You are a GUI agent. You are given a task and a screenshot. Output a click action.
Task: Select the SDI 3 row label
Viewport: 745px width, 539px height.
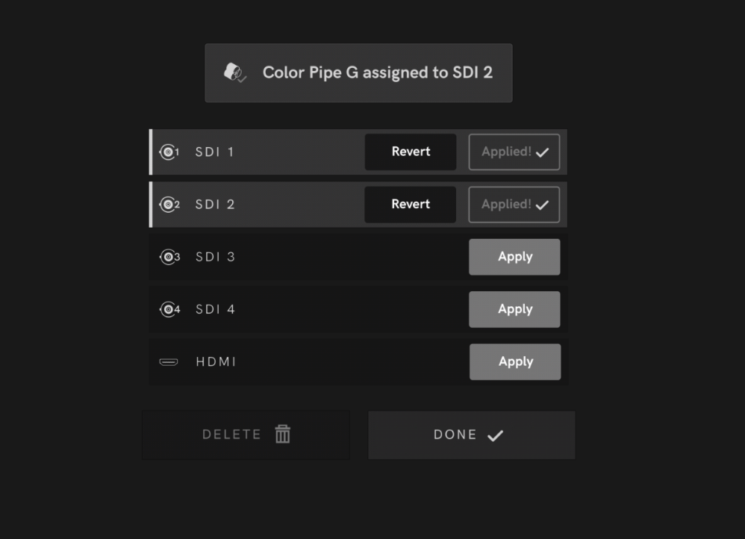(215, 257)
